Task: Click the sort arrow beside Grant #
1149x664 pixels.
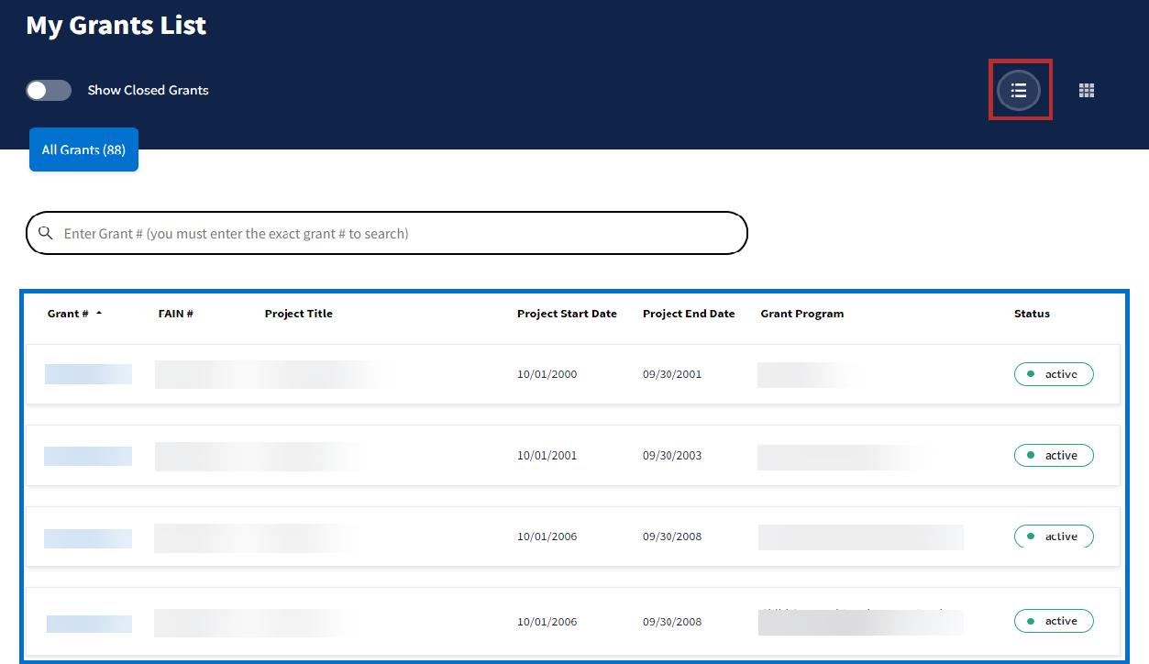Action: (99, 314)
